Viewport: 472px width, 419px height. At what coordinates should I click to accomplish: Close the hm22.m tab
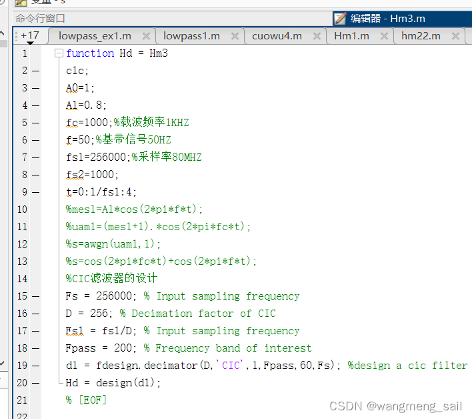click(x=455, y=36)
